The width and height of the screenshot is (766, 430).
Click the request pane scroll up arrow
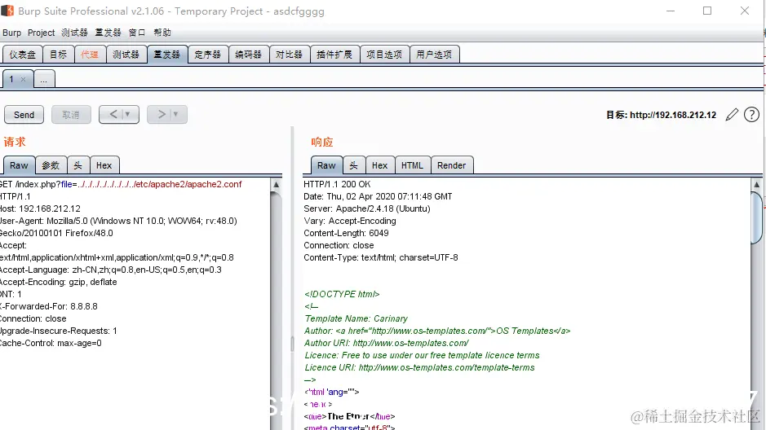[276, 185]
